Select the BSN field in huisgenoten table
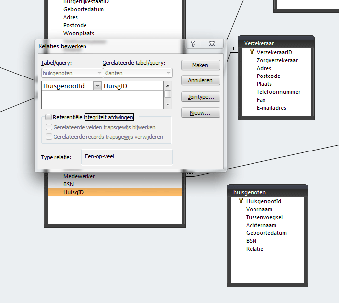The width and height of the screenshot is (339, 303). (x=251, y=241)
